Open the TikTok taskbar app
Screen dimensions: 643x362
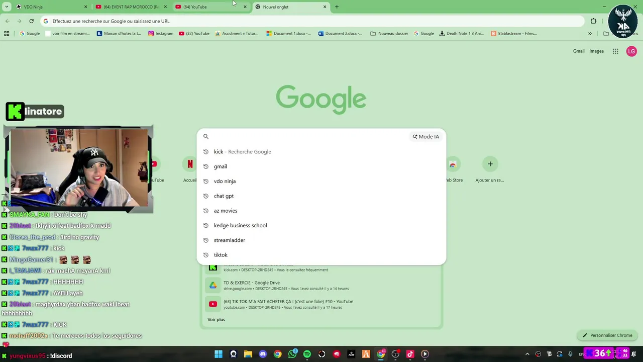(x=410, y=354)
